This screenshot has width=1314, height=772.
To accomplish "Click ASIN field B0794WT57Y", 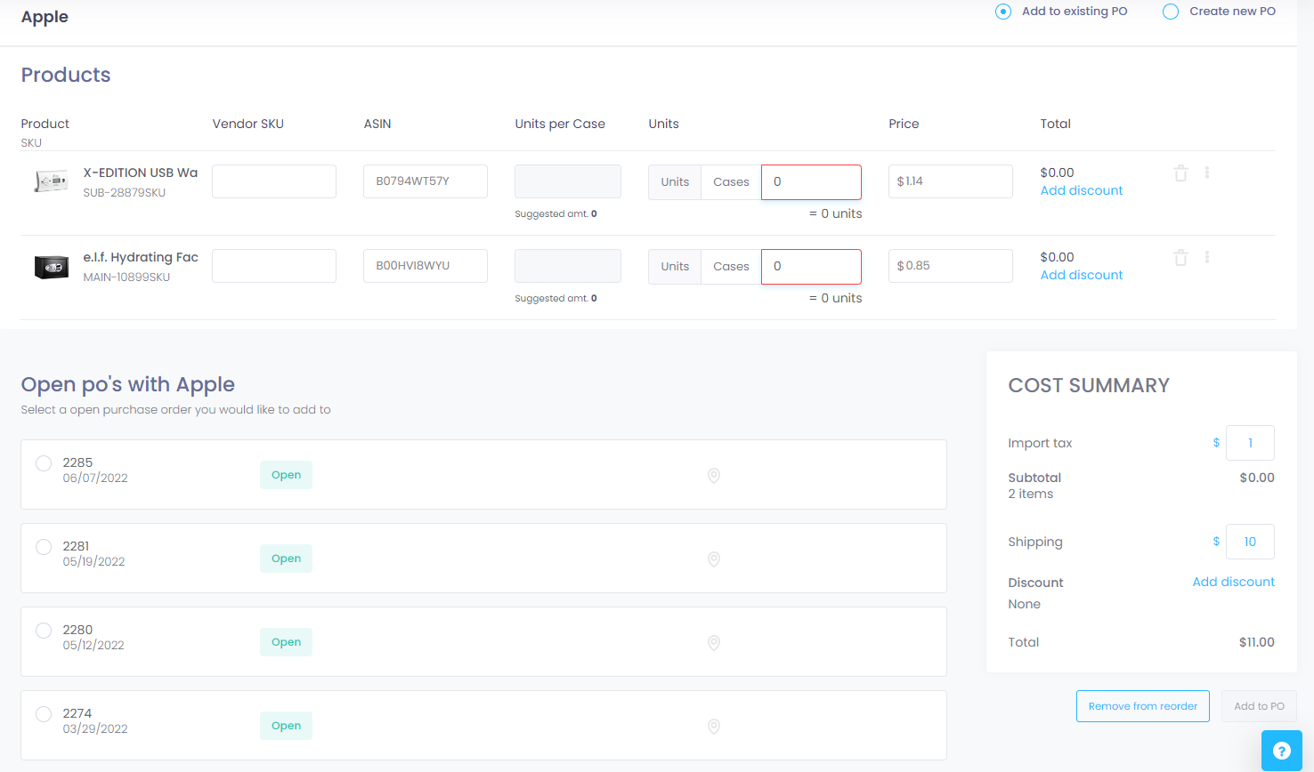I will click(426, 181).
